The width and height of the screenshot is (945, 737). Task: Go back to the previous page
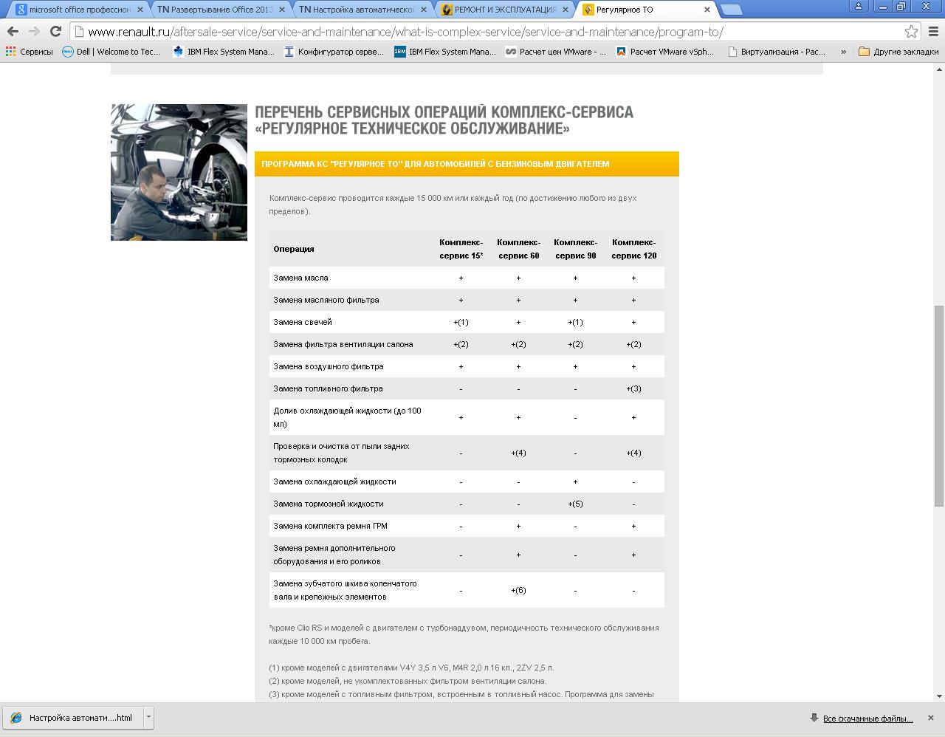pyautogui.click(x=13, y=31)
